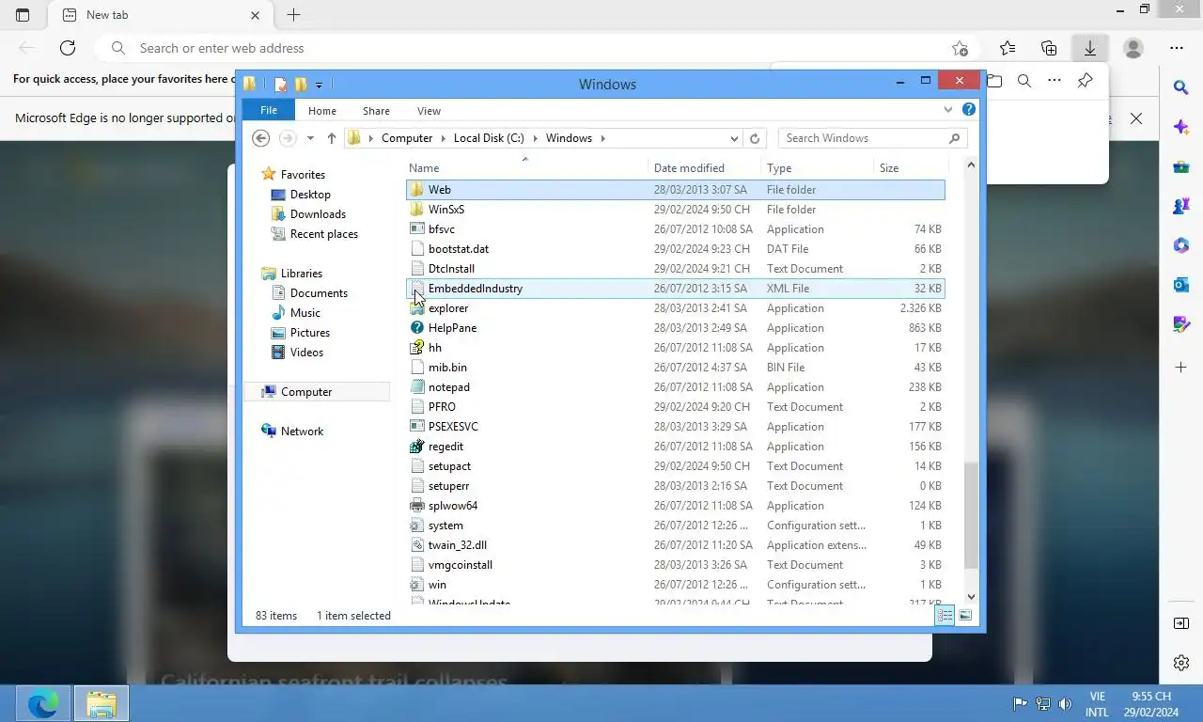Expand the breadcrumb arrow after Computer
1203x722 pixels.
click(444, 138)
